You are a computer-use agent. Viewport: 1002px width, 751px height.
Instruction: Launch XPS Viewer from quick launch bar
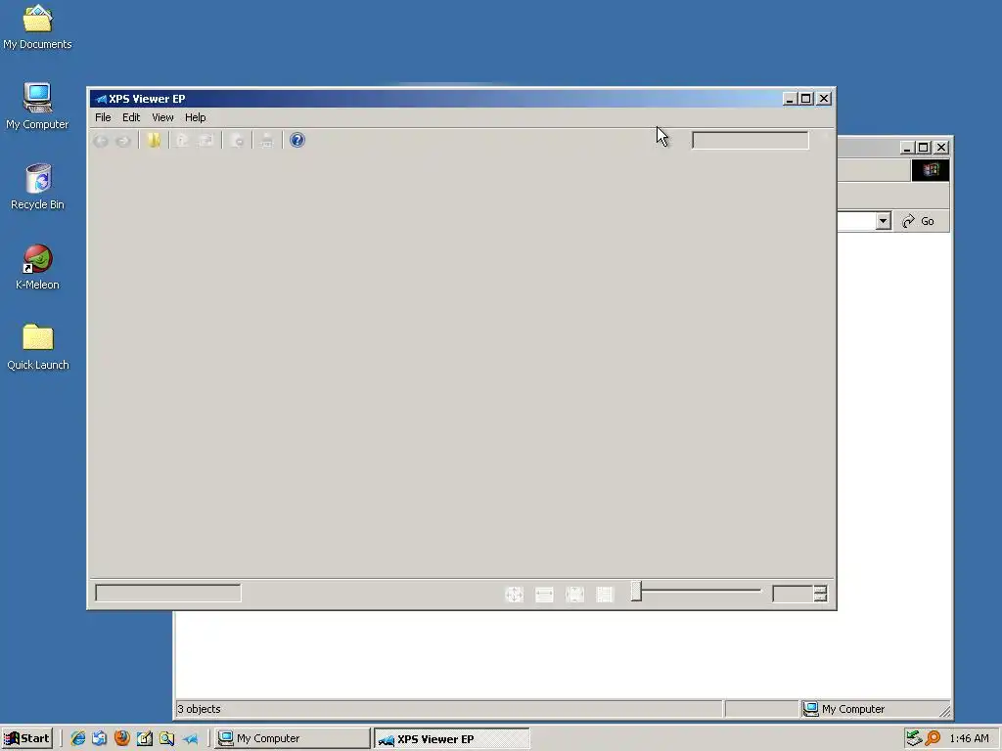pos(190,739)
